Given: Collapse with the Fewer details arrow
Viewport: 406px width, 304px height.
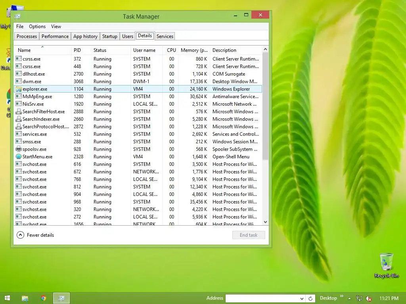Looking at the screenshot, I should (20, 235).
